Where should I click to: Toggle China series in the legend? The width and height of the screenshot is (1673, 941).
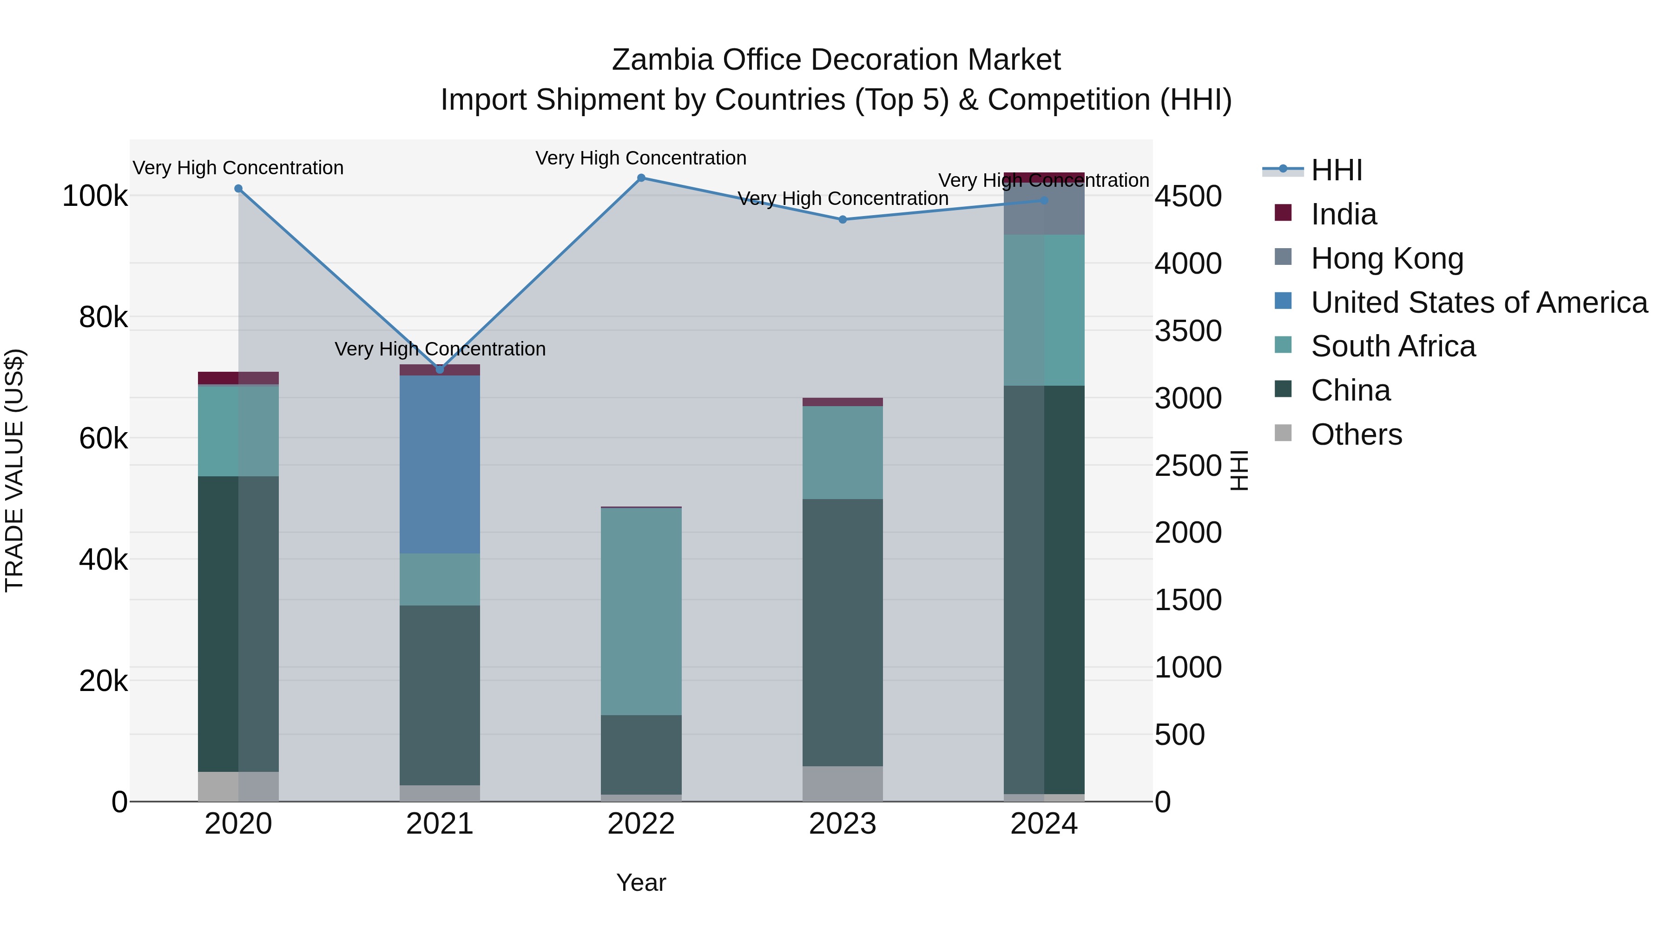tap(1332, 390)
